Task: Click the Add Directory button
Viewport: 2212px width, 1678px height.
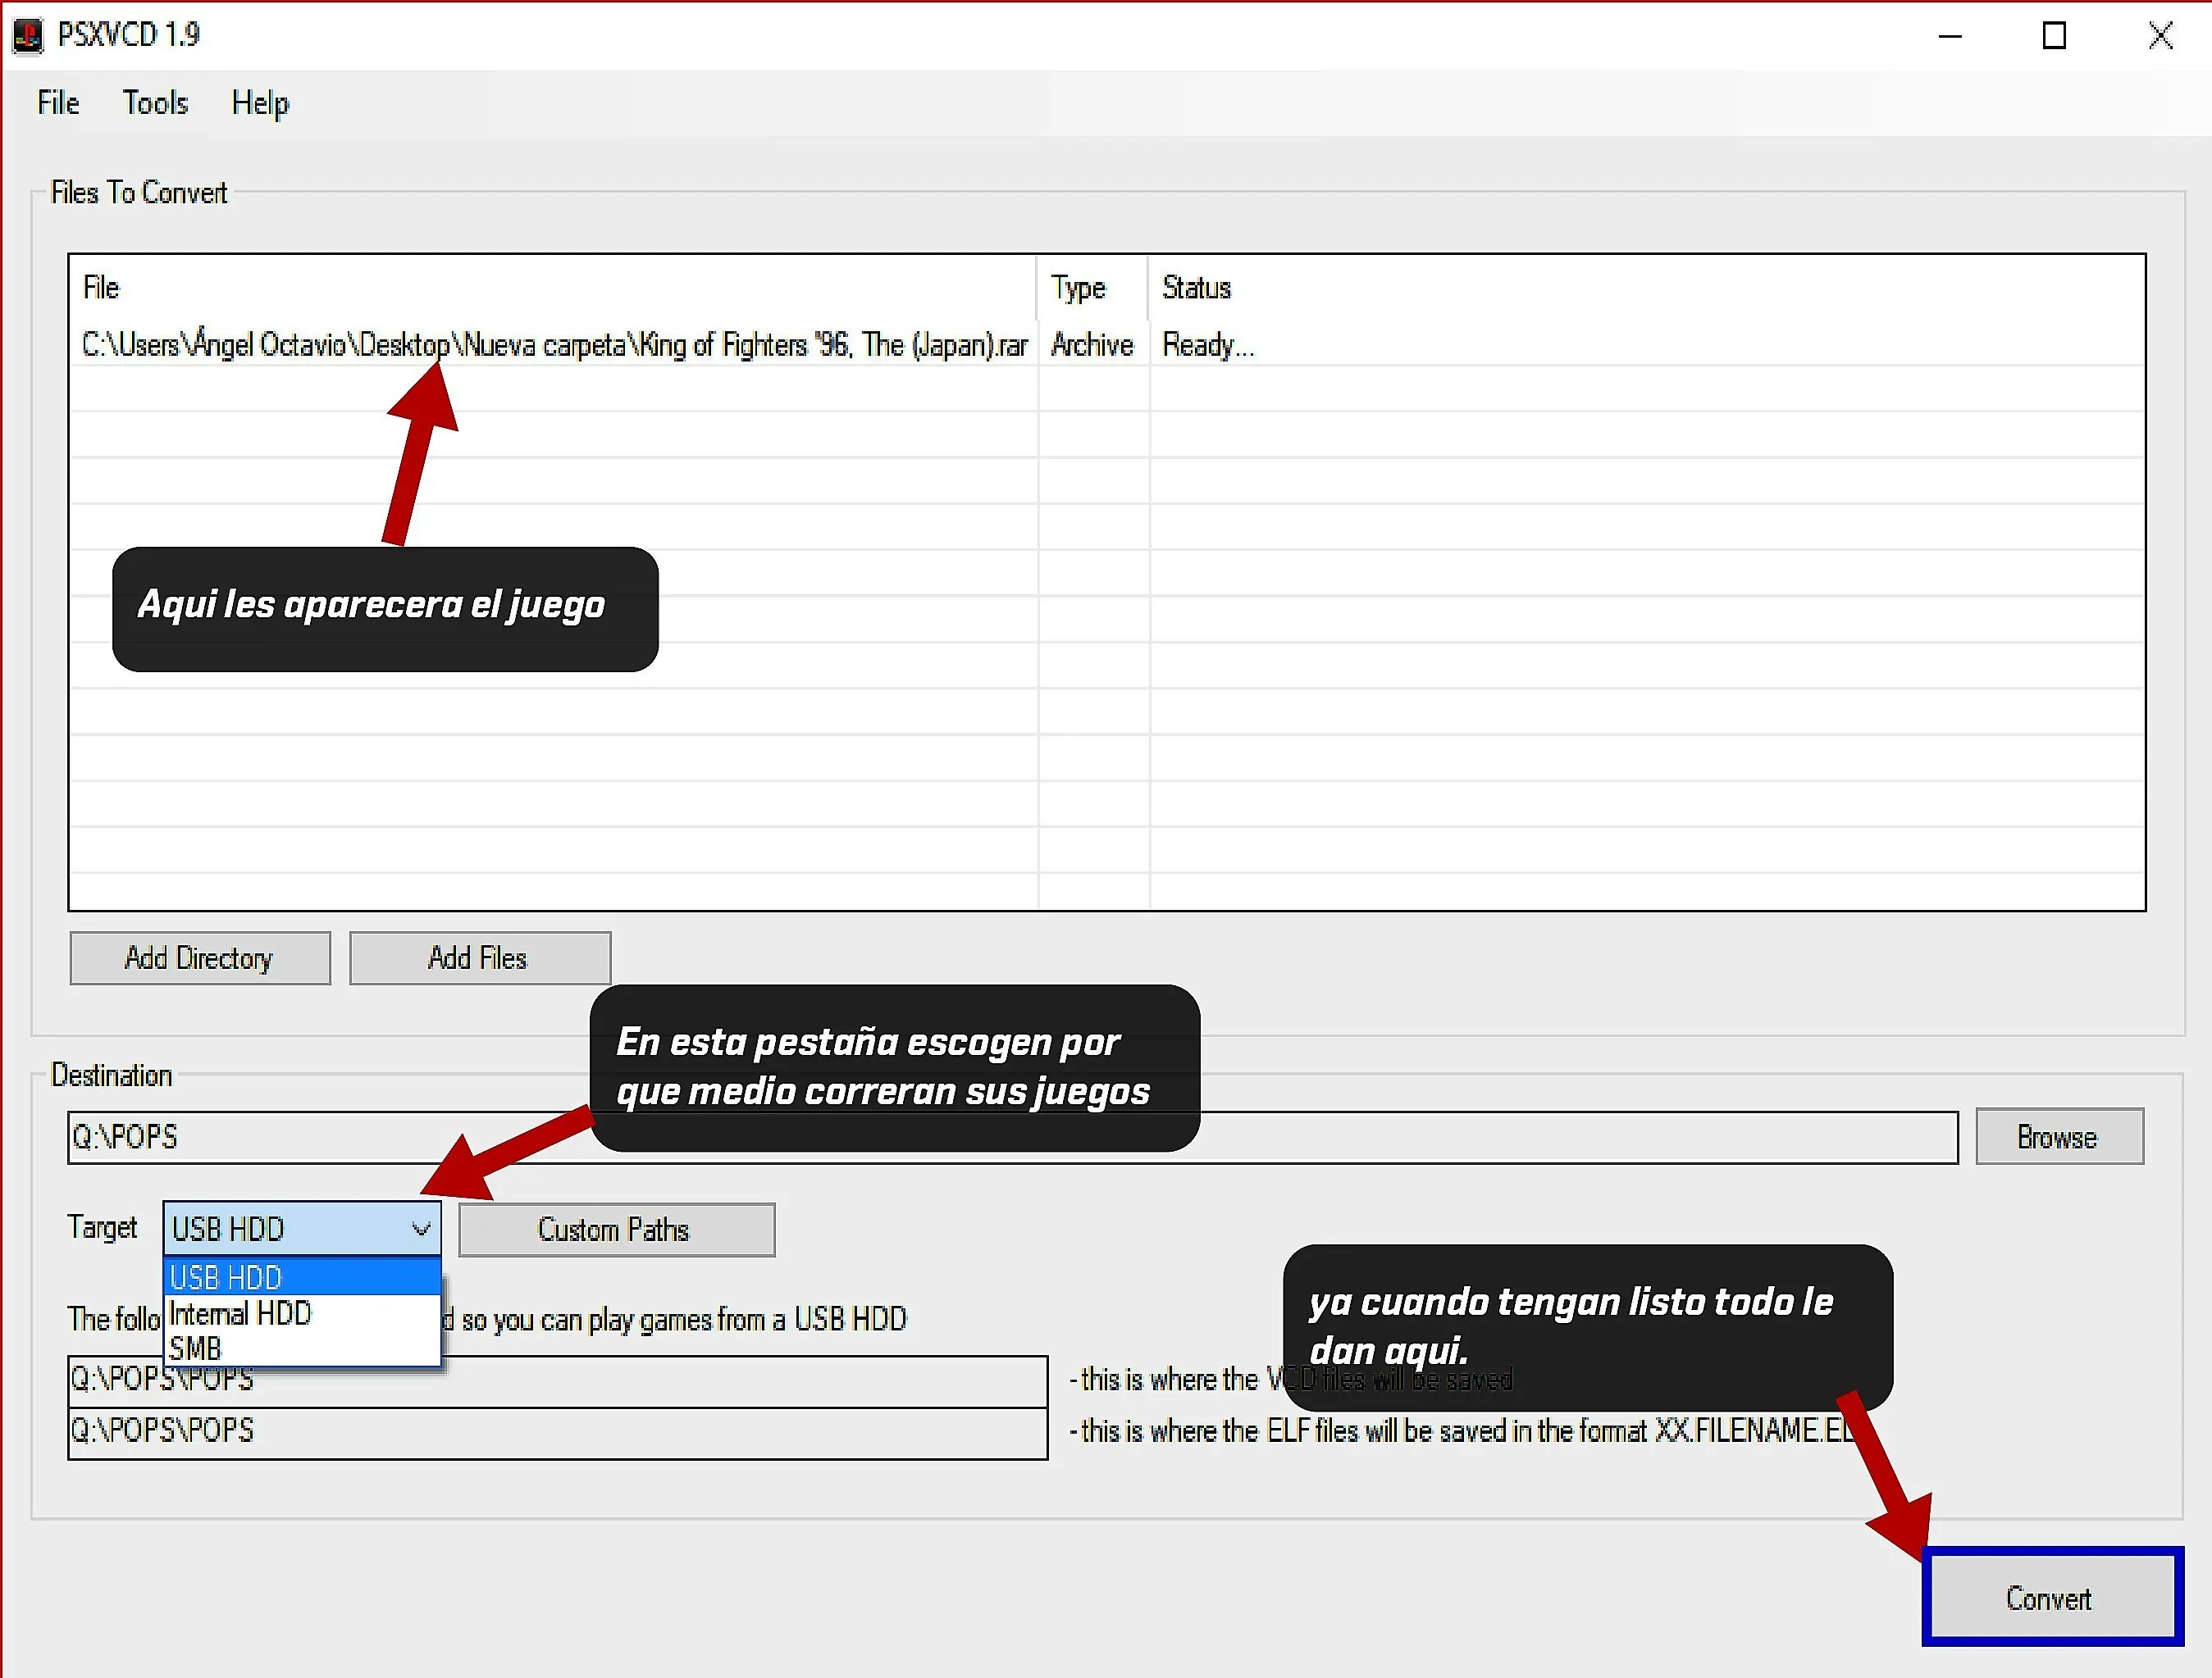Action: pos(200,957)
